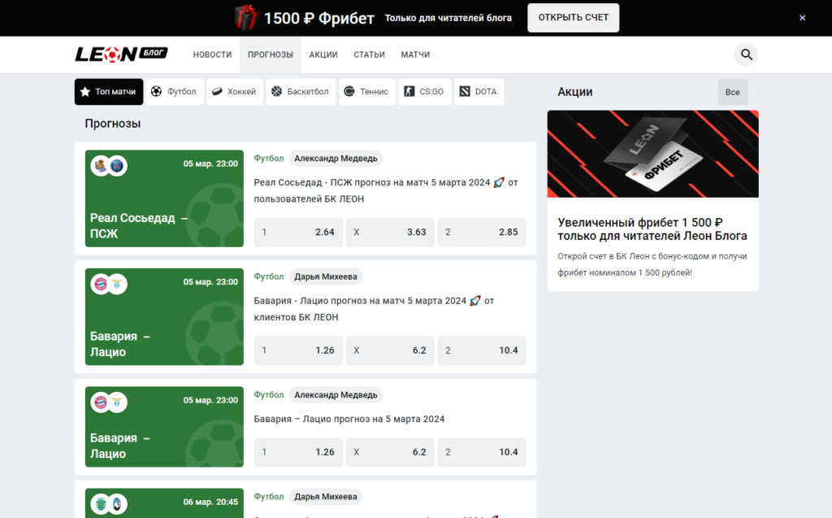Click Real Sociedad and PSG team logos
Image resolution: width=832 pixels, height=518 pixels.
coord(109,166)
